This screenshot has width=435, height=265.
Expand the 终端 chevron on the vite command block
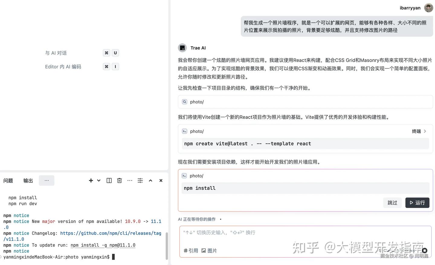click(425, 131)
